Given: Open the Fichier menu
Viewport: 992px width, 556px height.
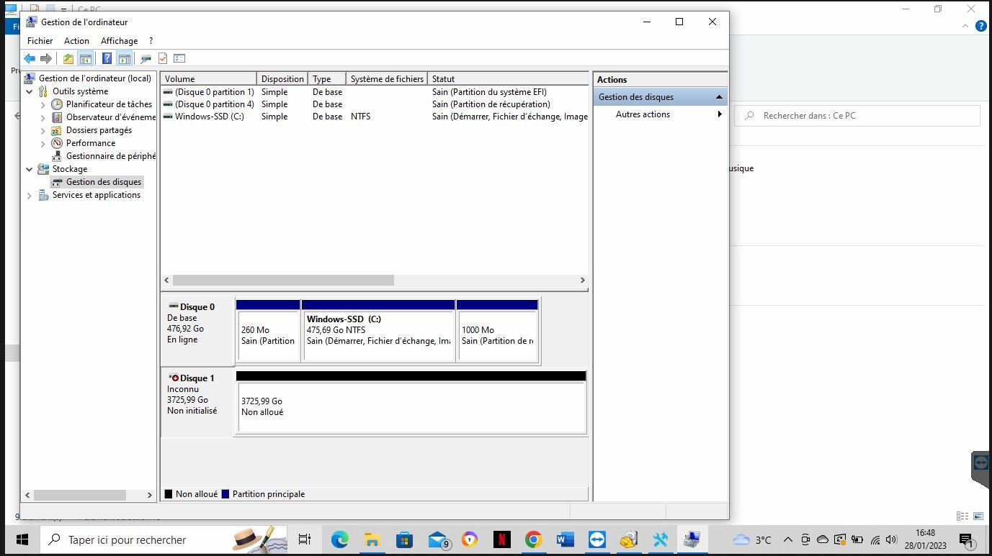Looking at the screenshot, I should pos(40,41).
